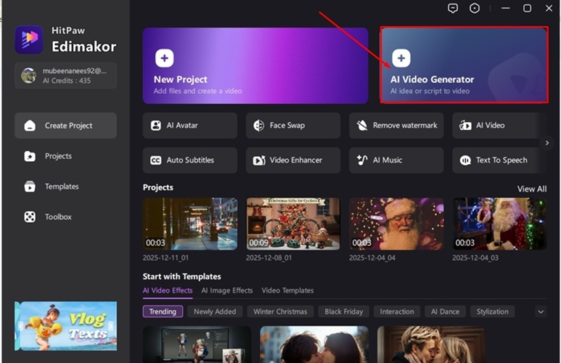The height and width of the screenshot is (363, 561).
Task: Open Toolbox in the sidebar
Action: [x=58, y=217]
